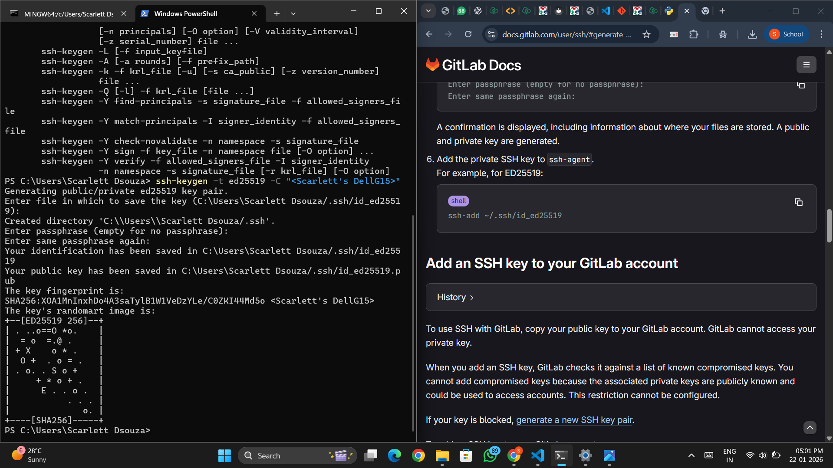
Task: Switch to the Chrome-icon tab after active tab
Action: click(705, 11)
